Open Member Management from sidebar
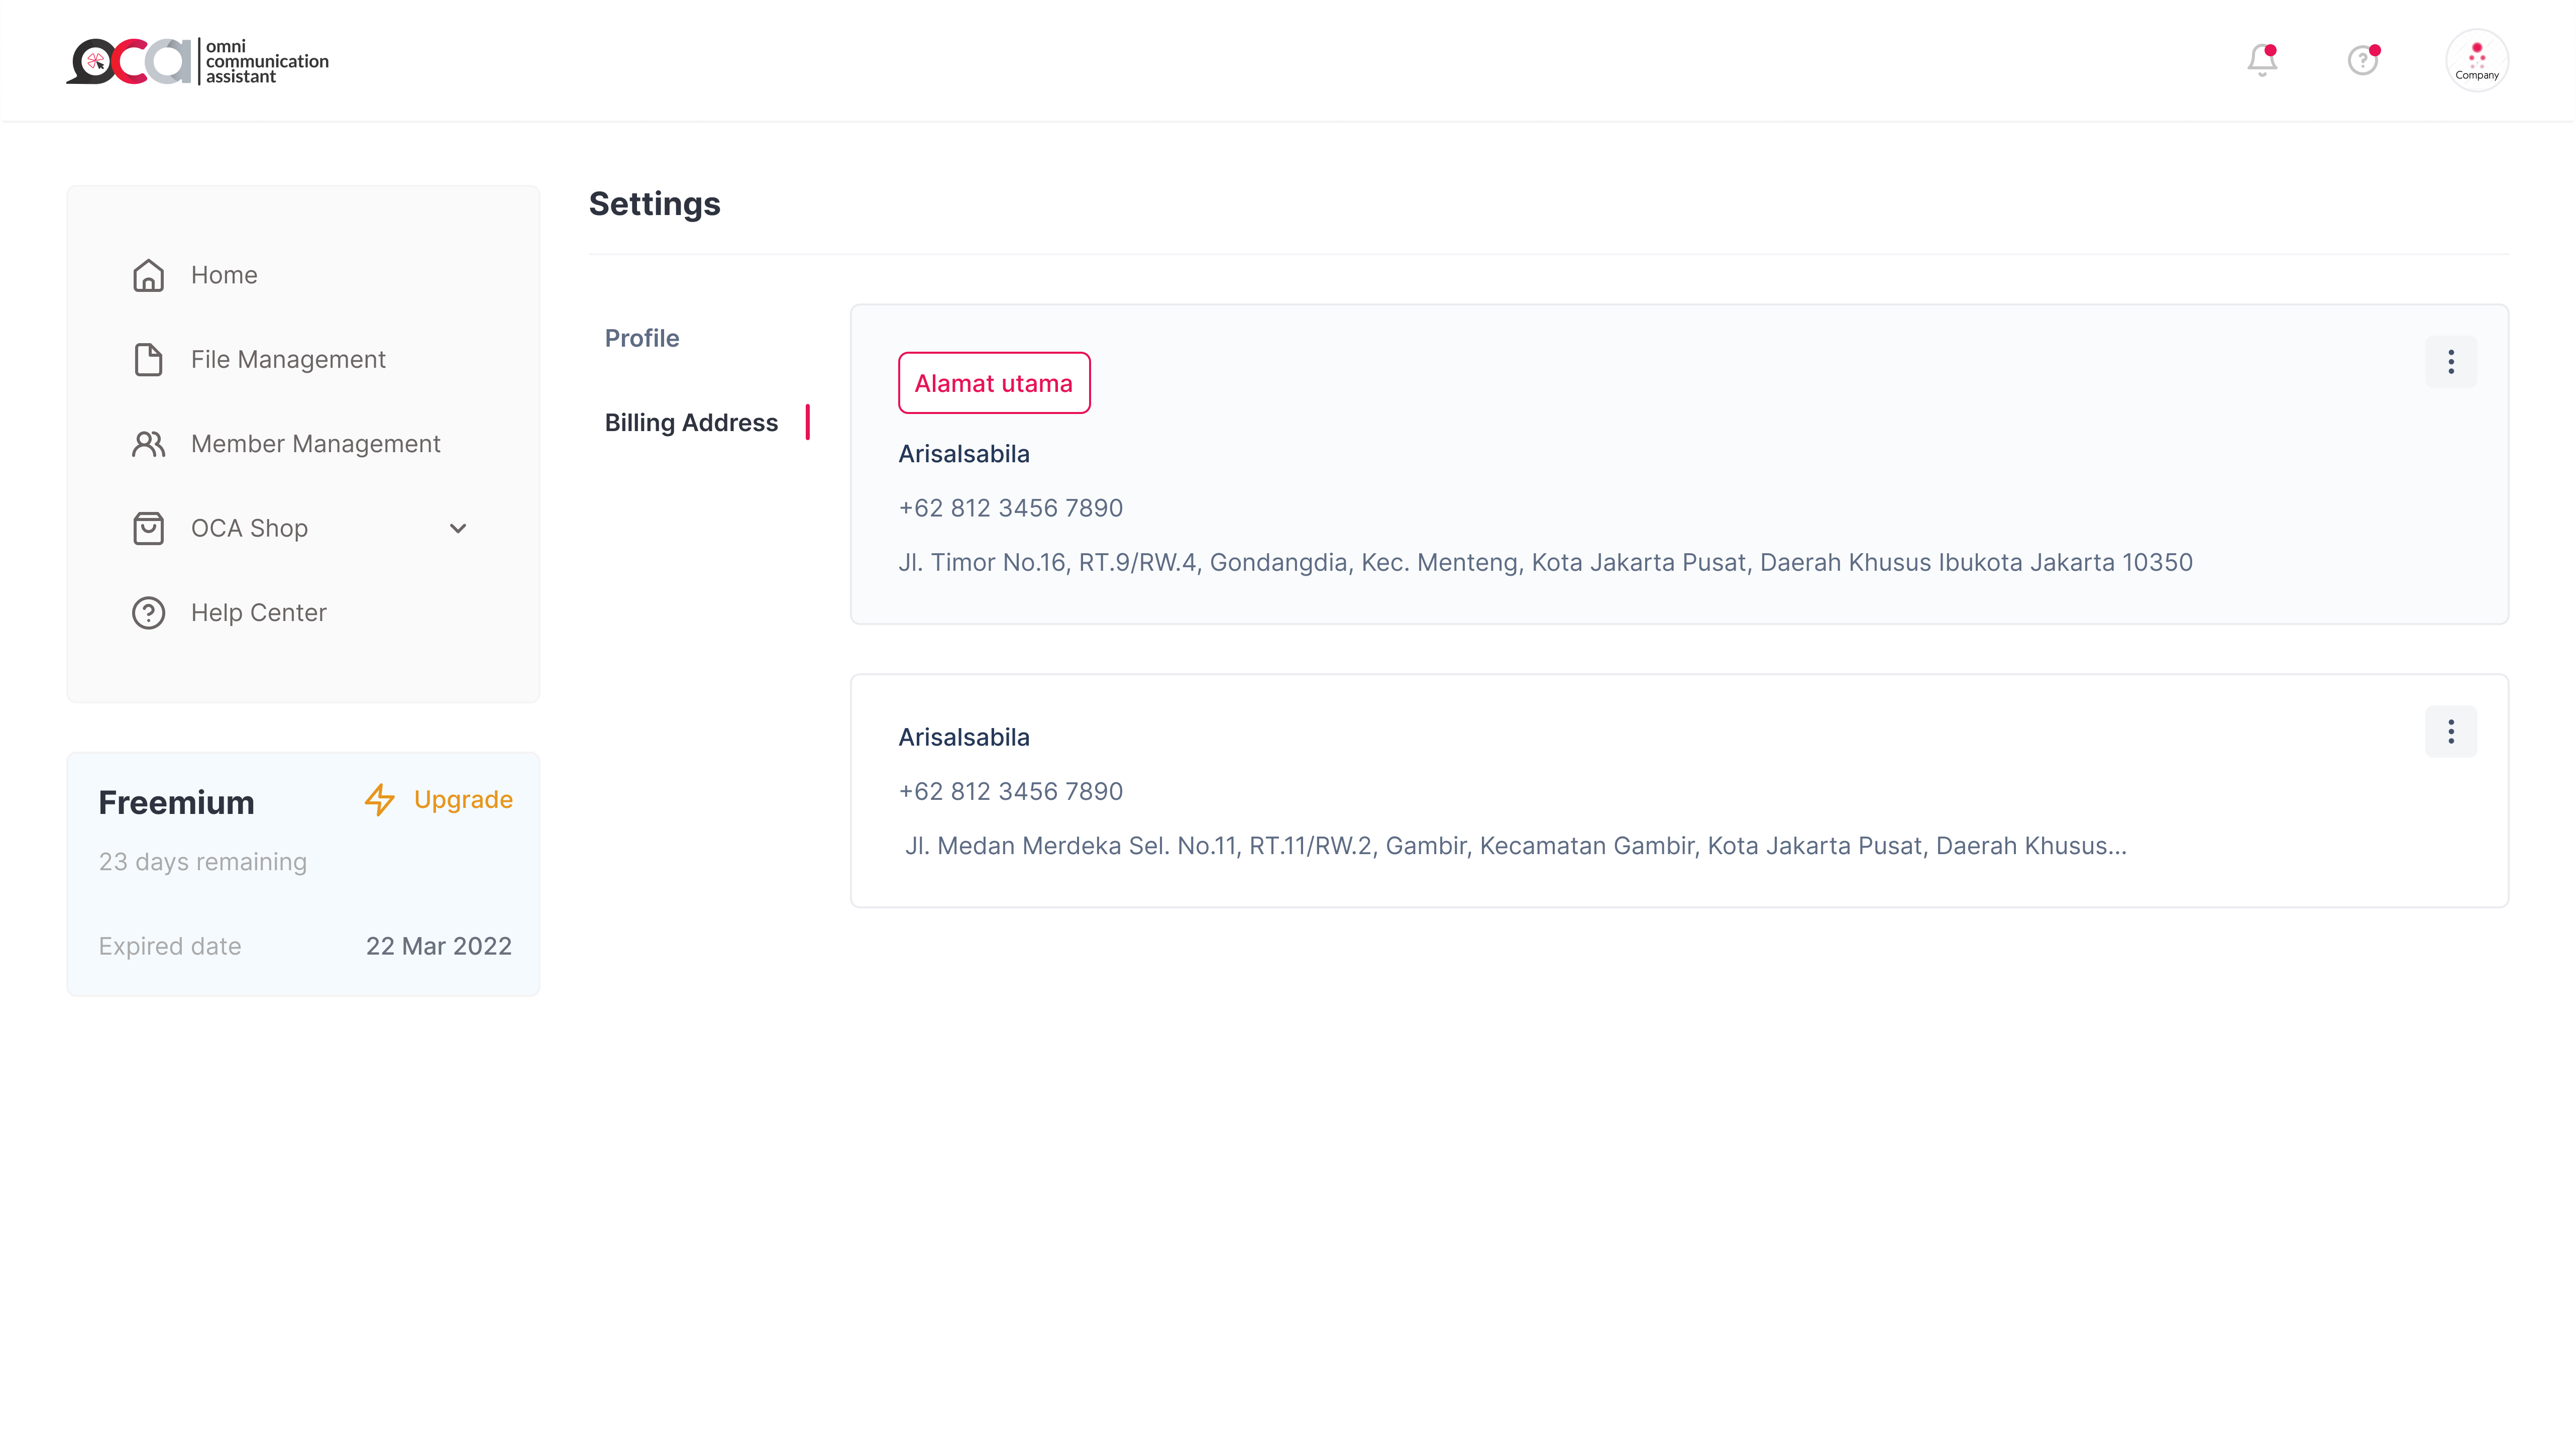 click(315, 444)
